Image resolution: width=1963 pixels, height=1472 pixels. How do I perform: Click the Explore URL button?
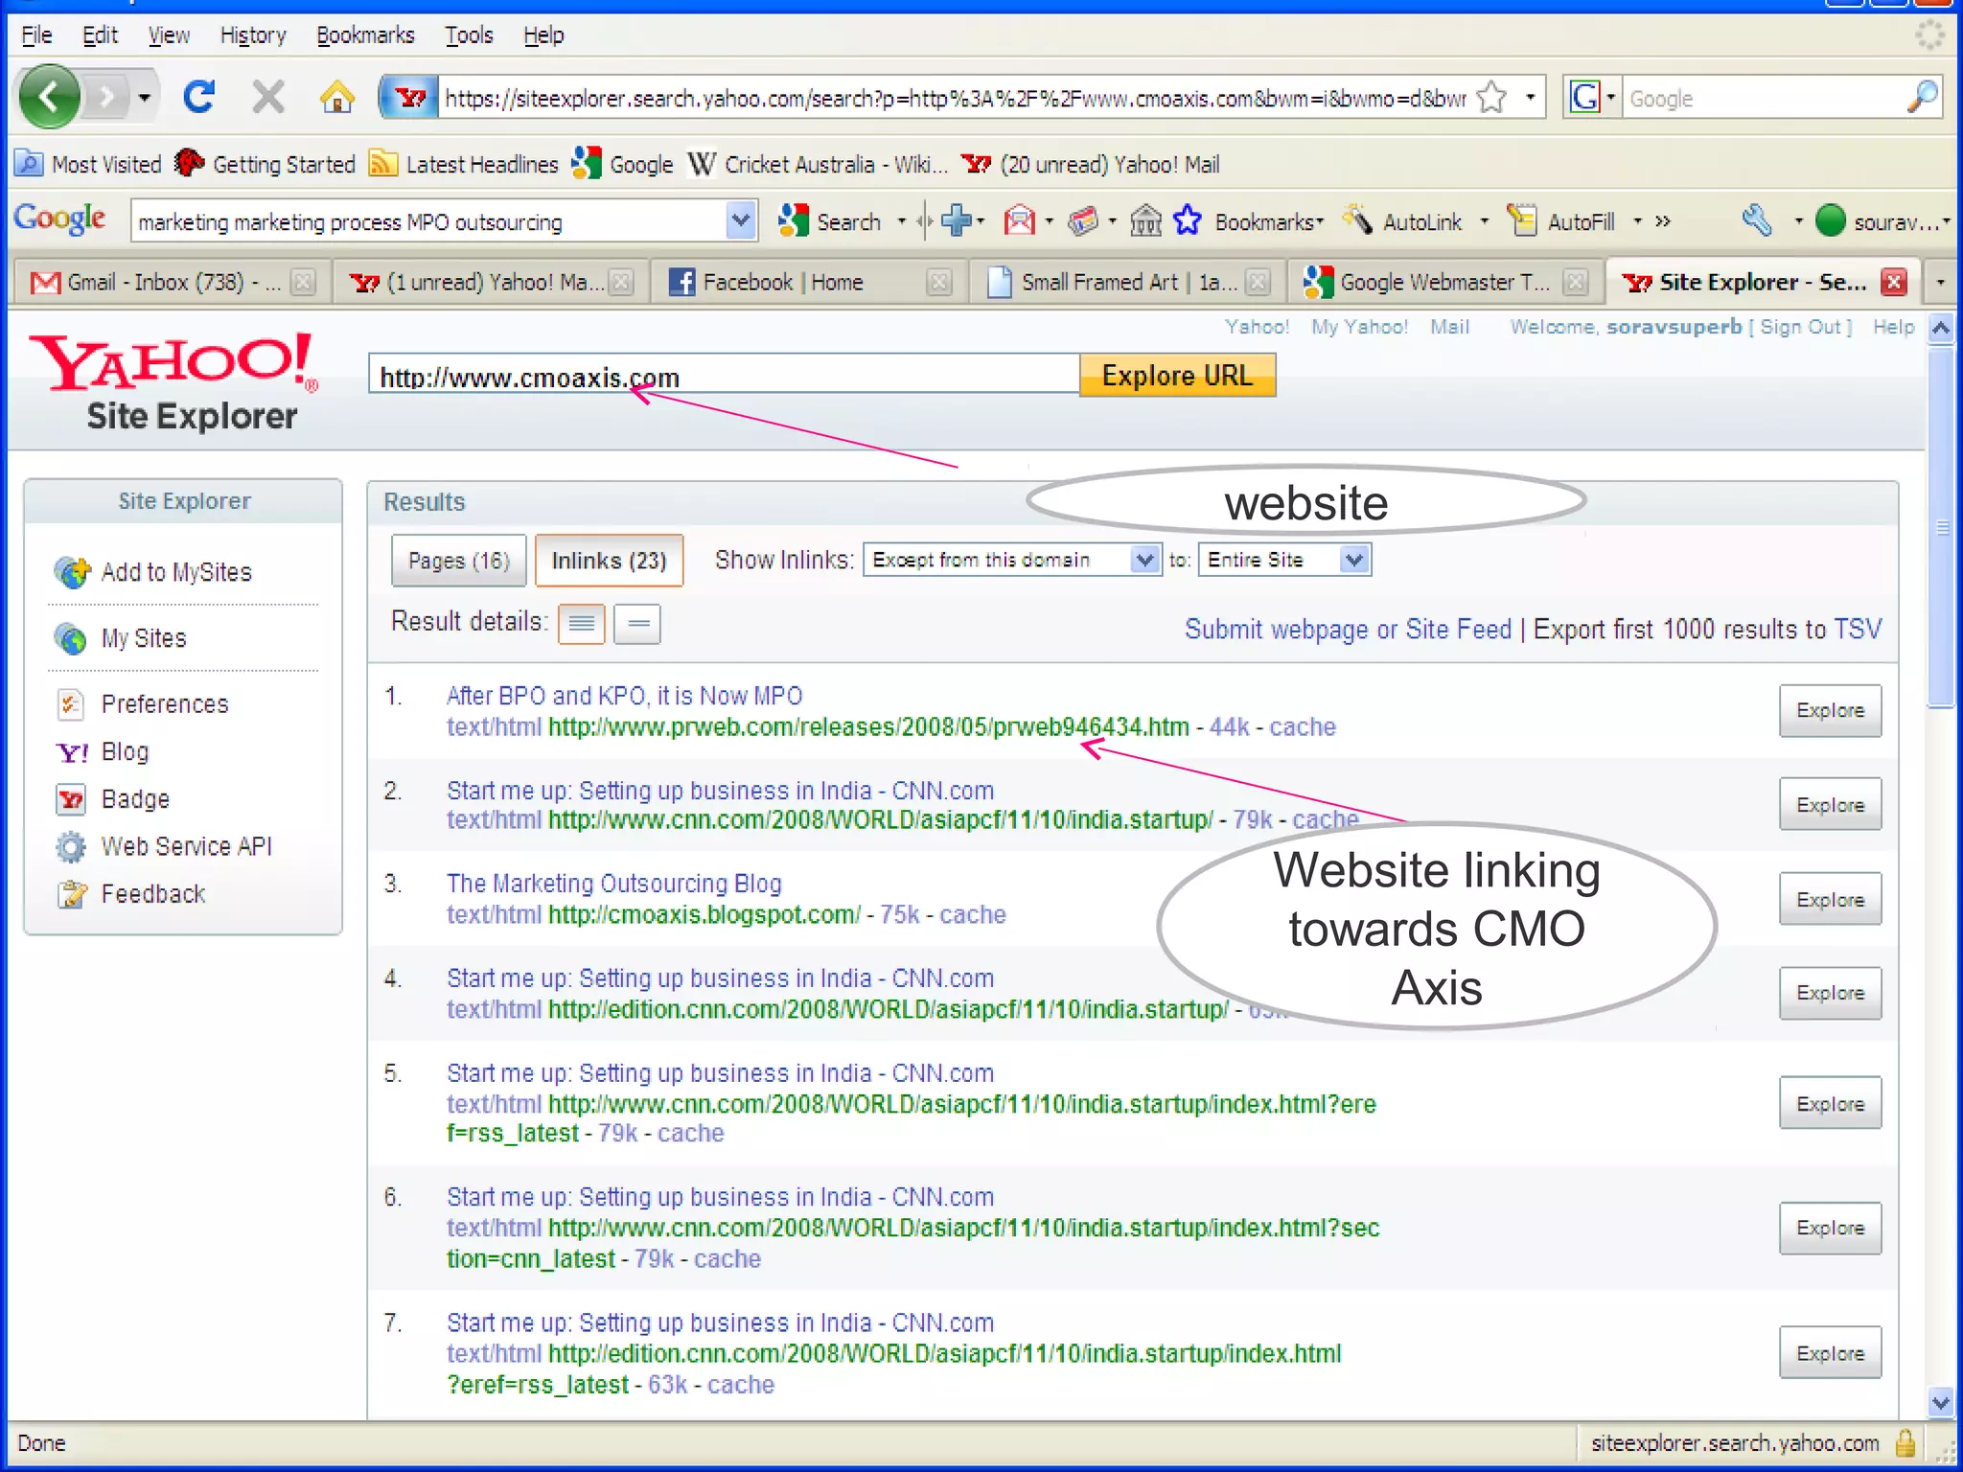1177,375
